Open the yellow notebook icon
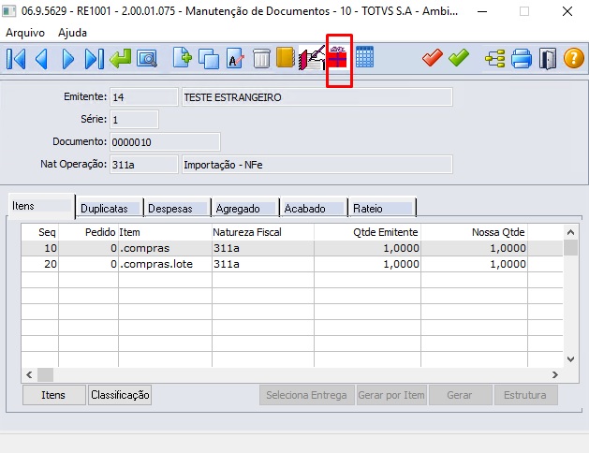Image resolution: width=589 pixels, height=453 pixels. tap(286, 57)
